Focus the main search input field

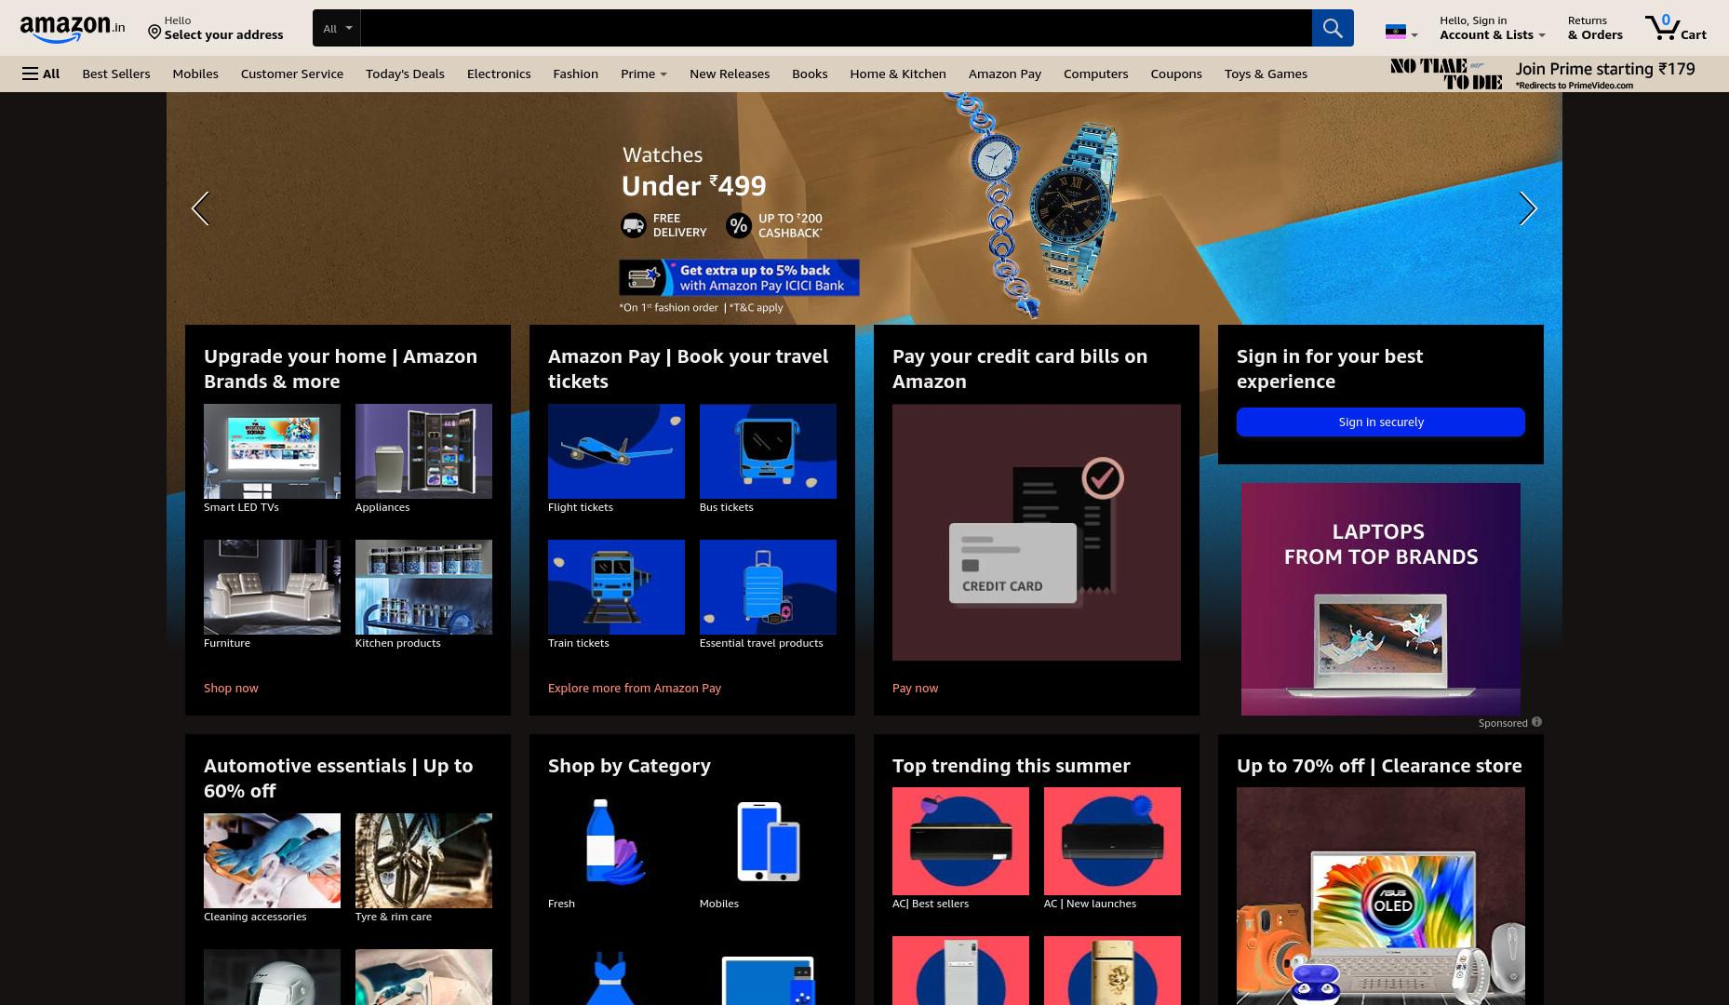coord(837,28)
